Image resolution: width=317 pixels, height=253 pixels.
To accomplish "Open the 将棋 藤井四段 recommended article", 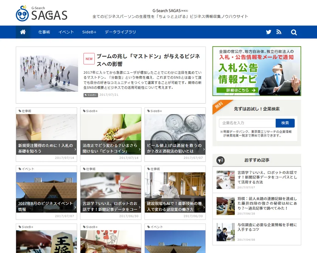I will (x=267, y=203).
